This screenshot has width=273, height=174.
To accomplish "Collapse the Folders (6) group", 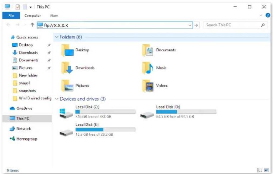I will [57, 37].
